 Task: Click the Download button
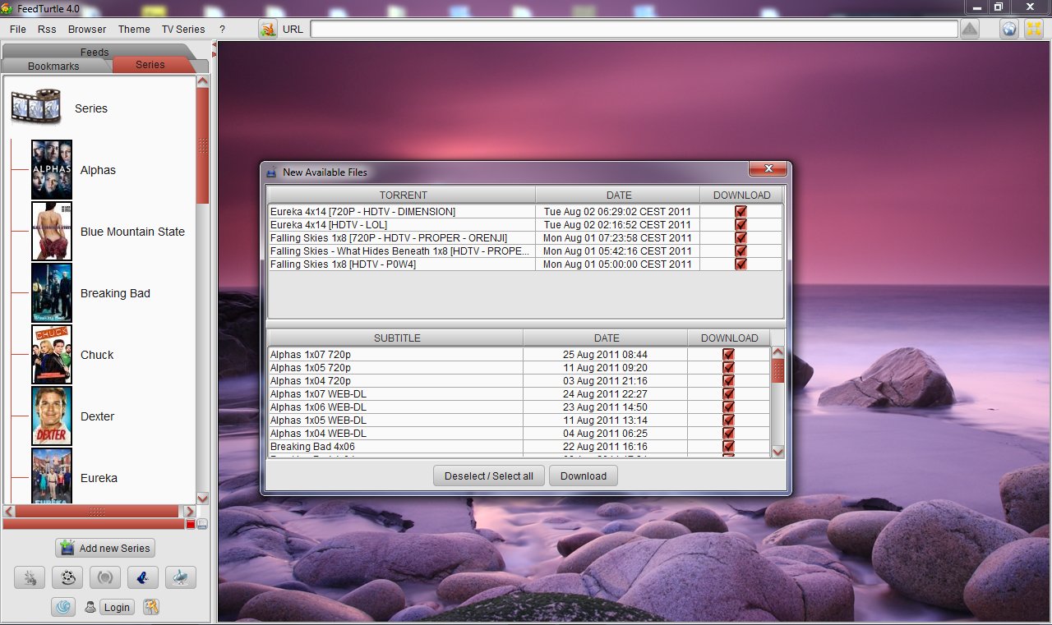click(x=584, y=476)
